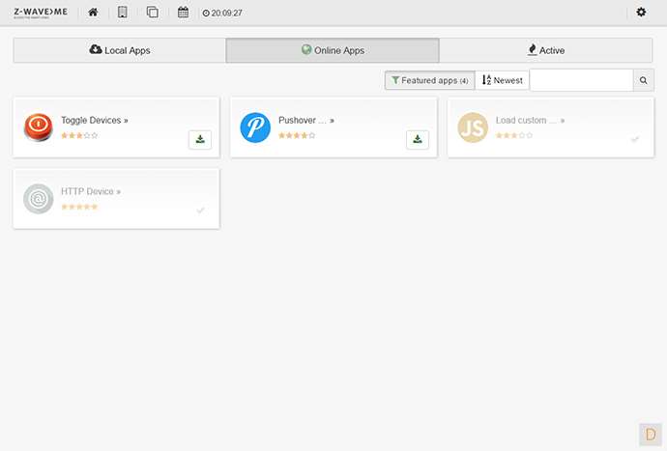Image resolution: width=667 pixels, height=451 pixels.
Task: Switch to the Active tab
Action: (x=546, y=50)
